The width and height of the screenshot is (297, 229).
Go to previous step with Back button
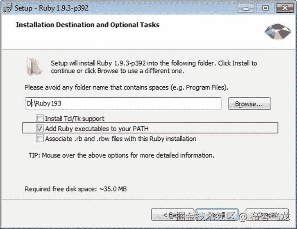pos(172,215)
